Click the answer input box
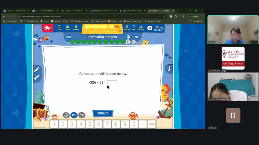 (112, 83)
